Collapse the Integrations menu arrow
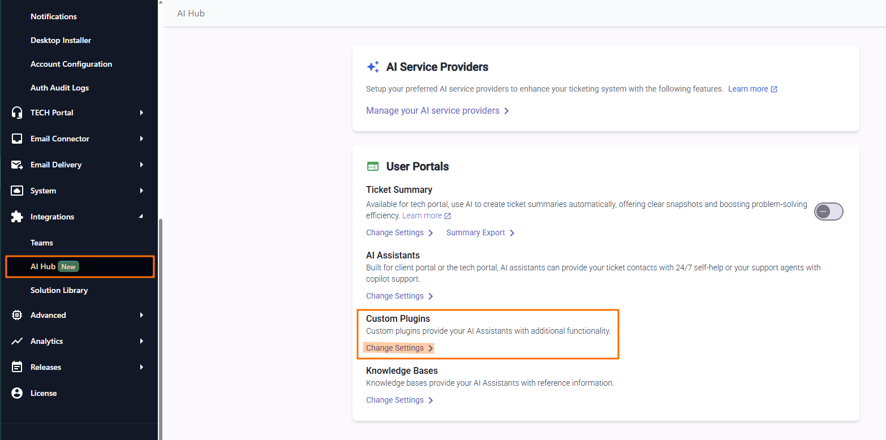The height and width of the screenshot is (440, 886). click(x=141, y=217)
